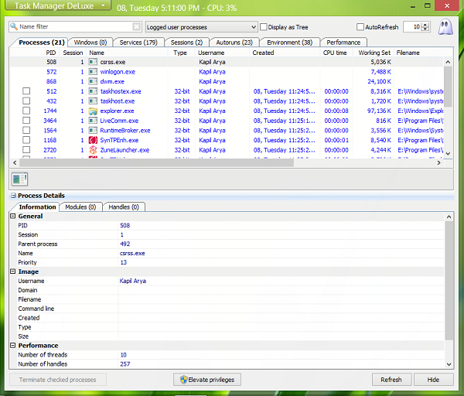Open the top Performance tab
Image resolution: width=464 pixels, height=396 pixels.
pos(343,43)
